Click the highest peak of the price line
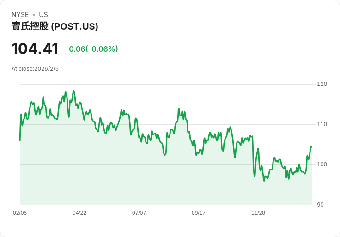 point(73,91)
